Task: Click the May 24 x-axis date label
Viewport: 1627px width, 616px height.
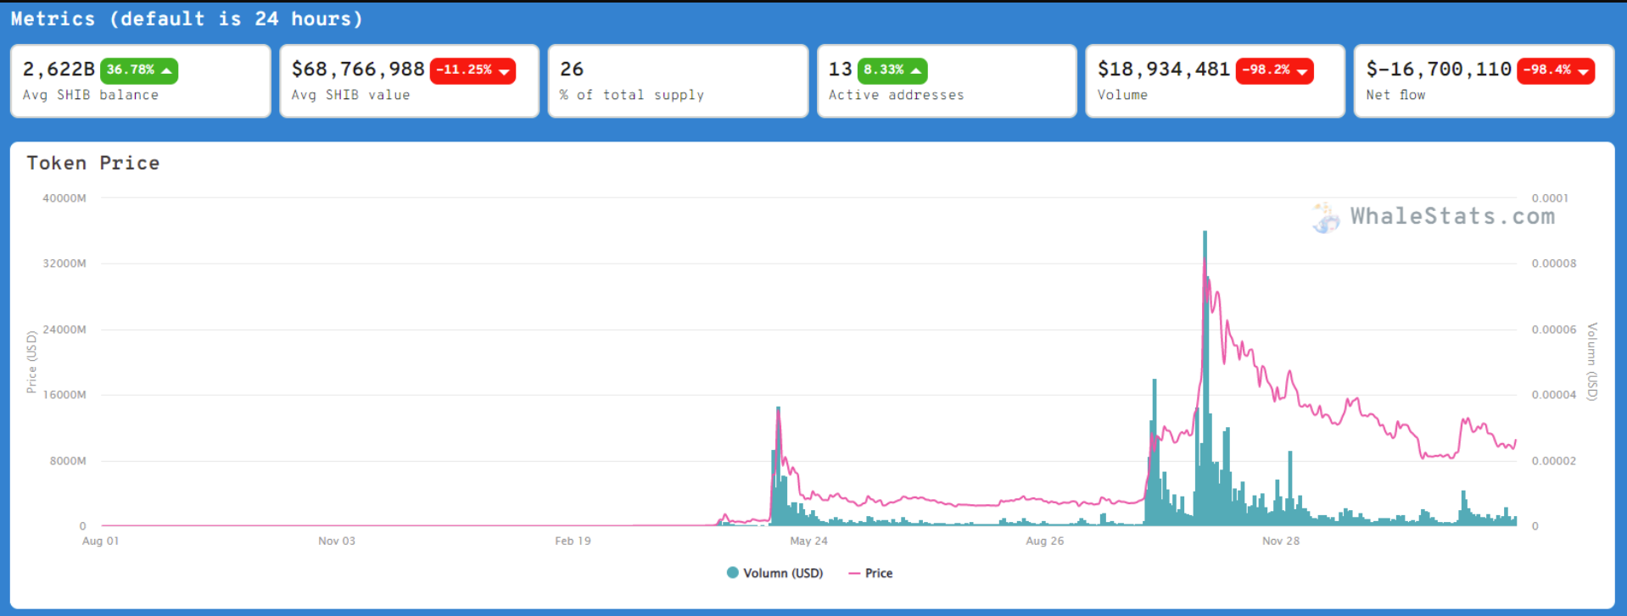Action: coord(808,541)
